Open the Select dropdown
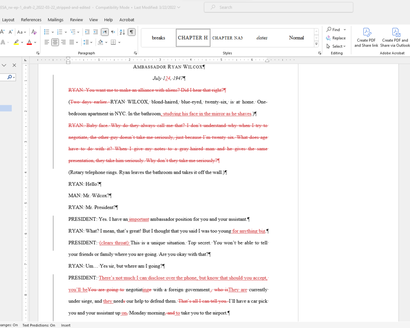Screen dimensions: 410x328 (336, 46)
